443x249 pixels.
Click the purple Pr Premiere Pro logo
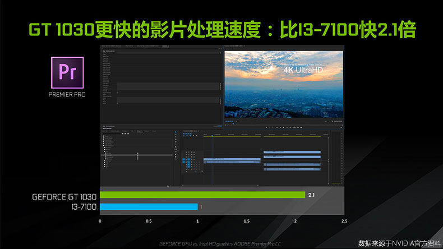coord(67,73)
